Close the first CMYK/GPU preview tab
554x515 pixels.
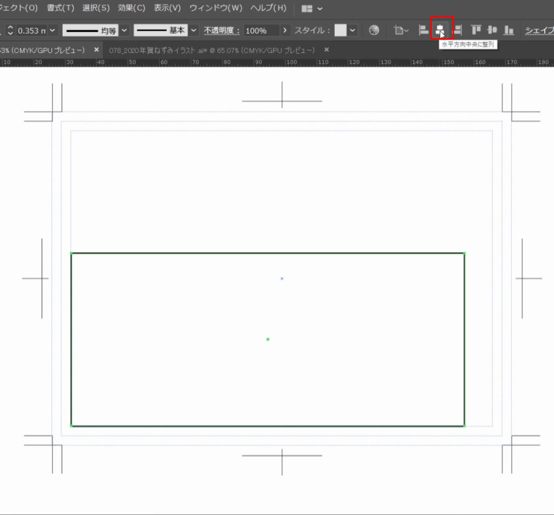pos(96,50)
